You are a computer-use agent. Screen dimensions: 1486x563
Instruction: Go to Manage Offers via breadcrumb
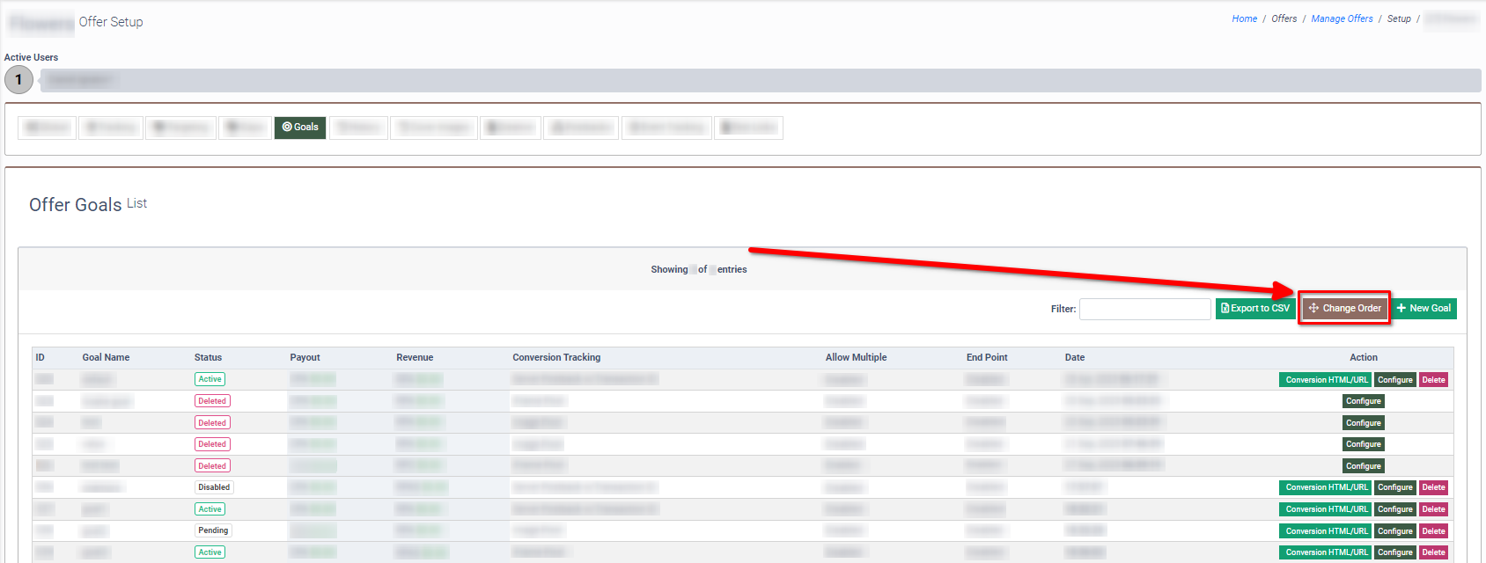coord(1342,18)
